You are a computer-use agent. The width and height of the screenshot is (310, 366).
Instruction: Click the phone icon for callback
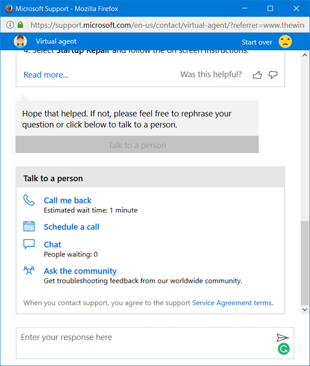pos(29,200)
